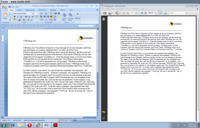The image size is (200, 128).
Task: Toggle scrolling pages mode in Adobe Reader
Action: coord(160,13)
